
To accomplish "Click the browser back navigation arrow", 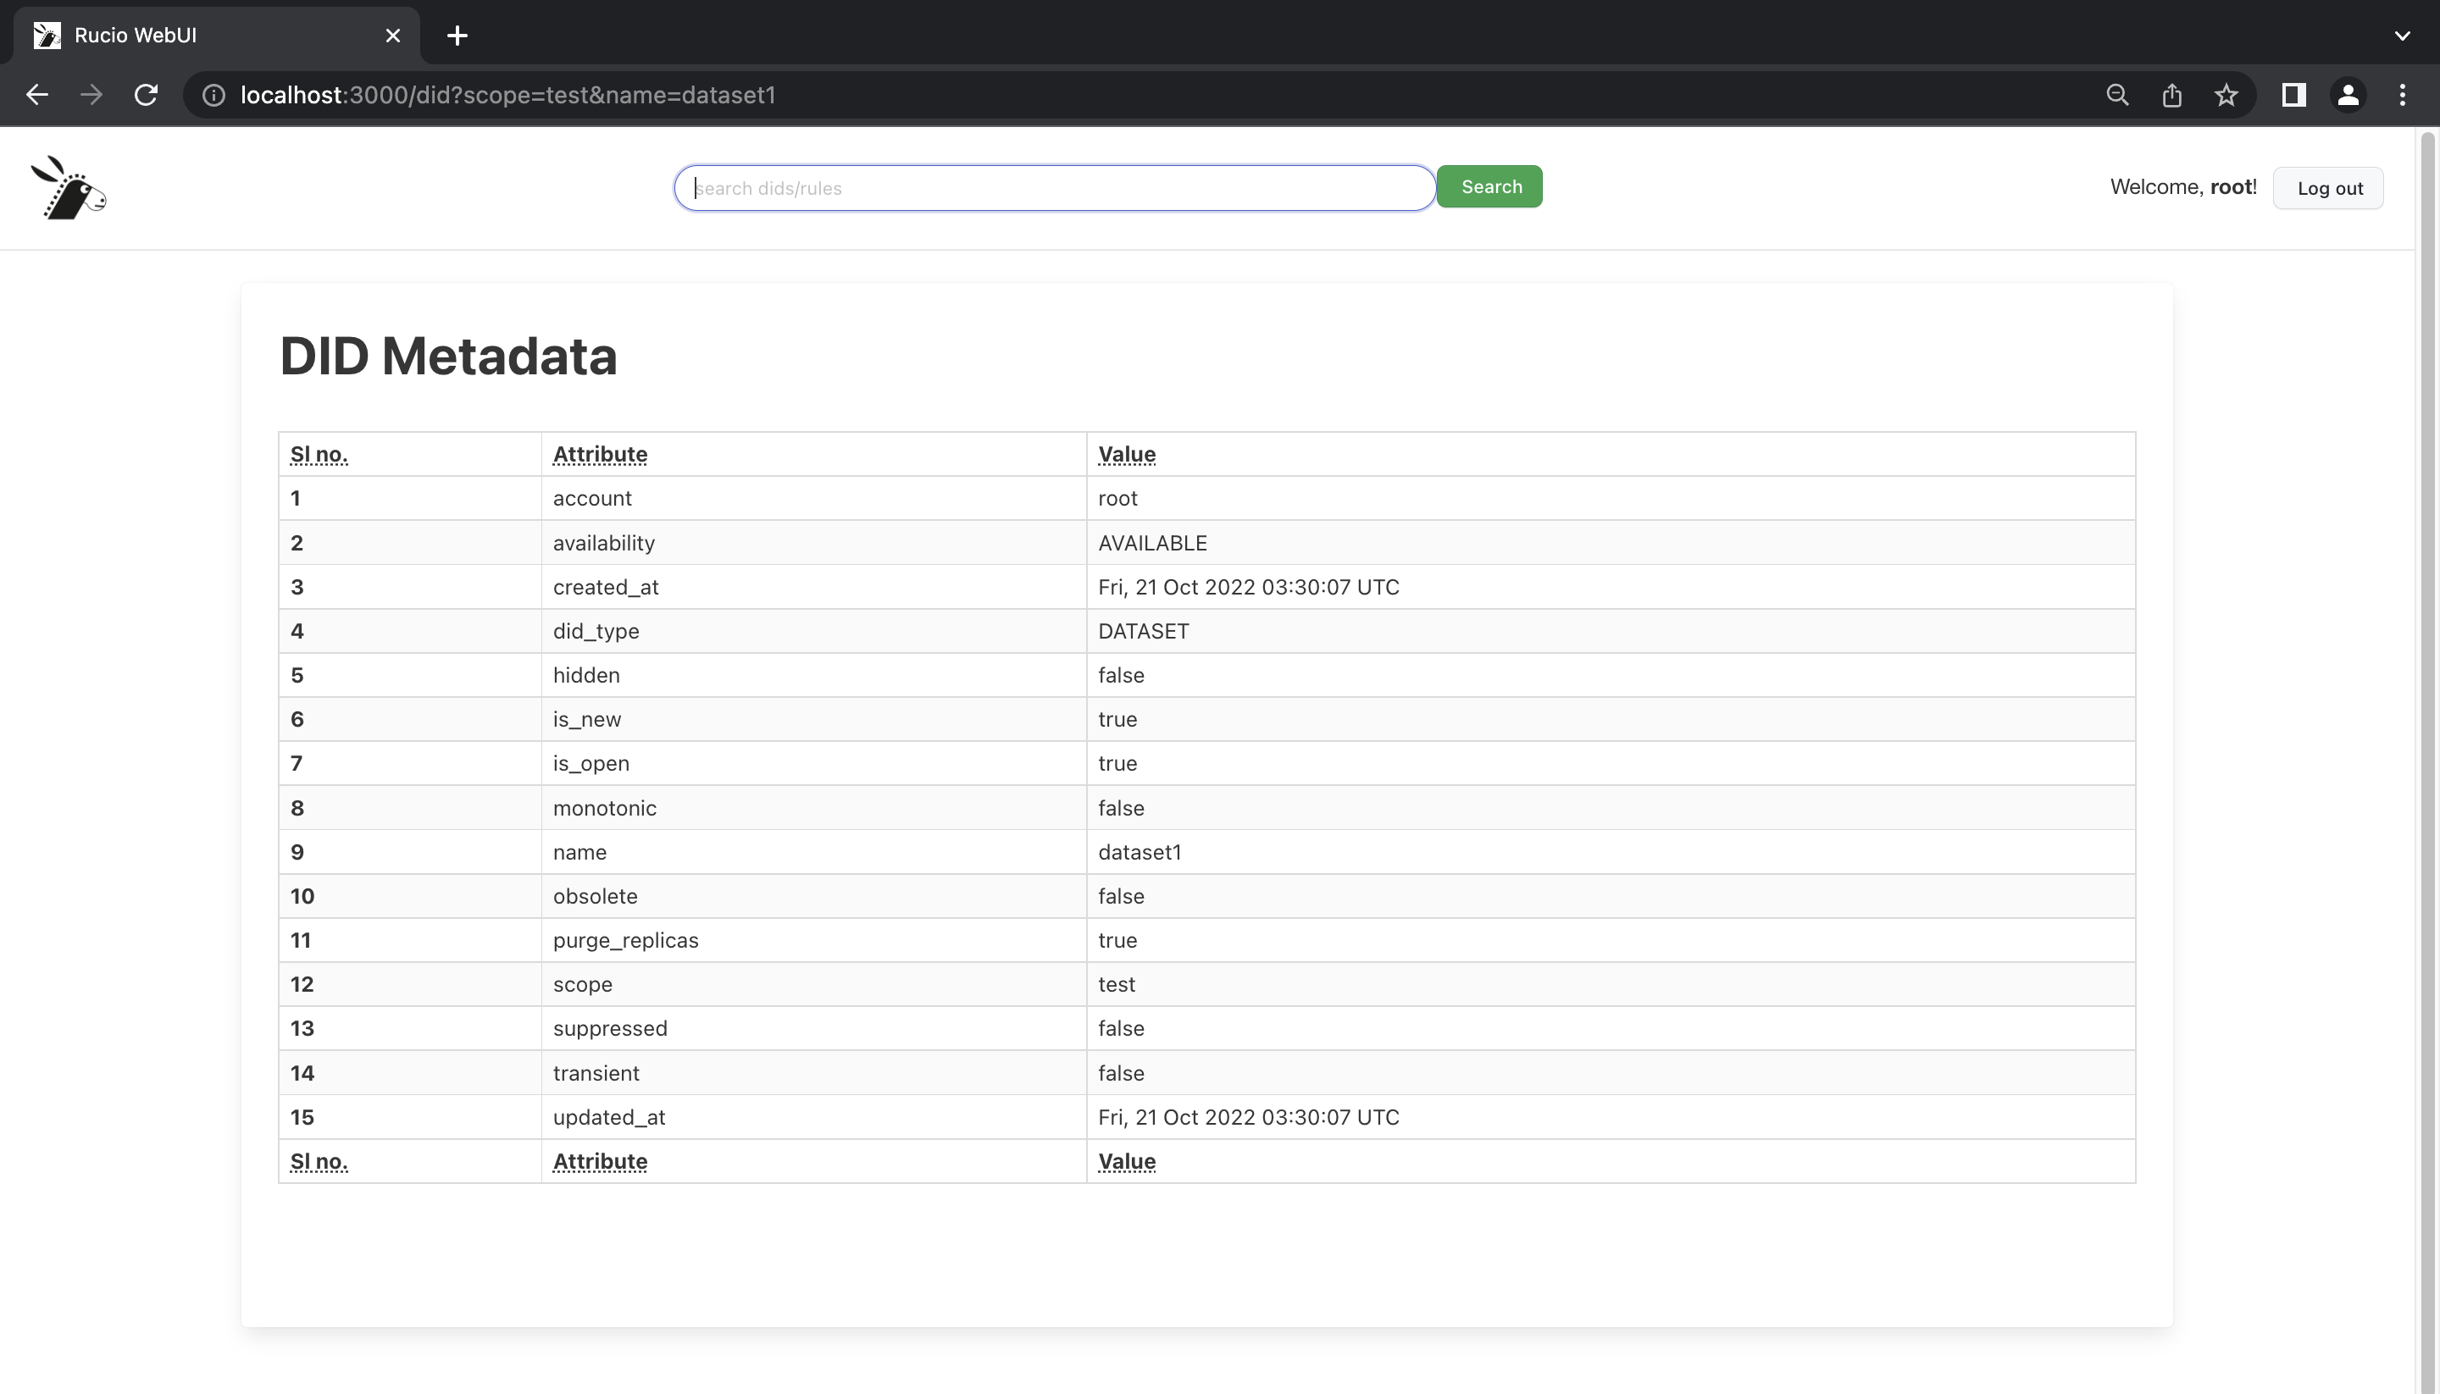I will point(36,94).
